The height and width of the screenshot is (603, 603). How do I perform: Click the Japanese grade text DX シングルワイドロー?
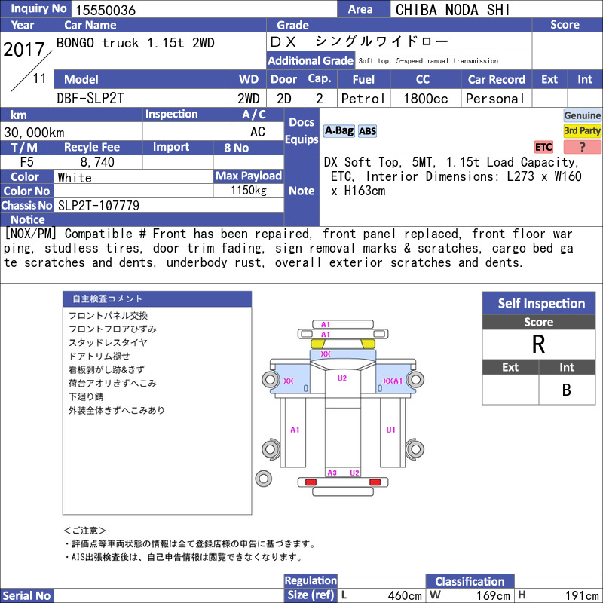360,41
